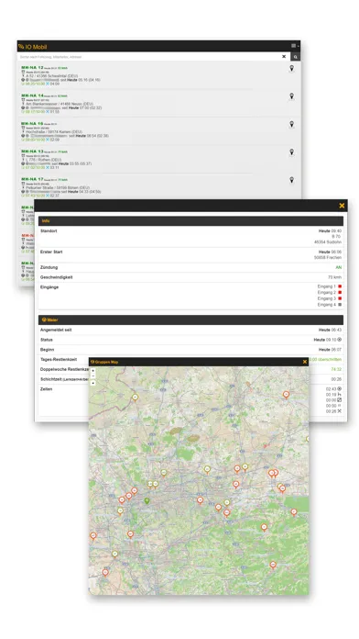This screenshot has width=359, height=639.
Task: Focus the vehicle search input
Action: coord(149,57)
